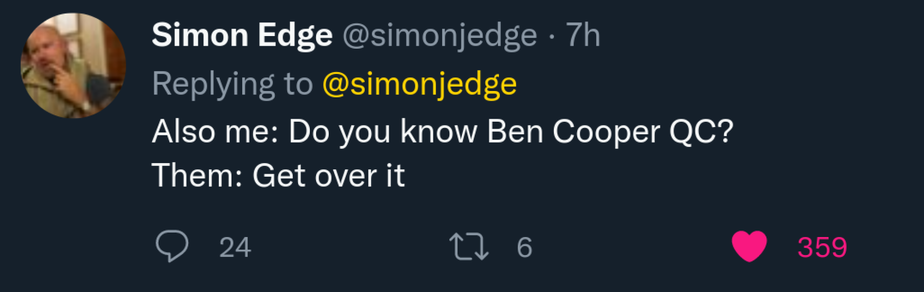924x292 pixels.
Task: Click the word 'Edge' in the author name
Action: (295, 35)
